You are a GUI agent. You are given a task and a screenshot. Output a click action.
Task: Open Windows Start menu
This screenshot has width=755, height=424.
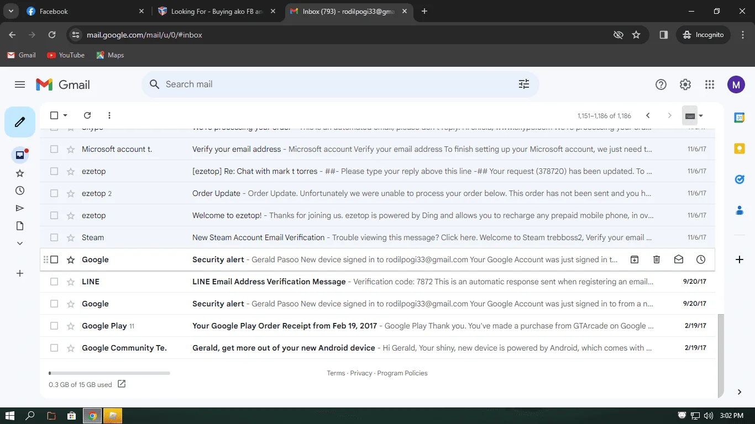tap(10, 416)
